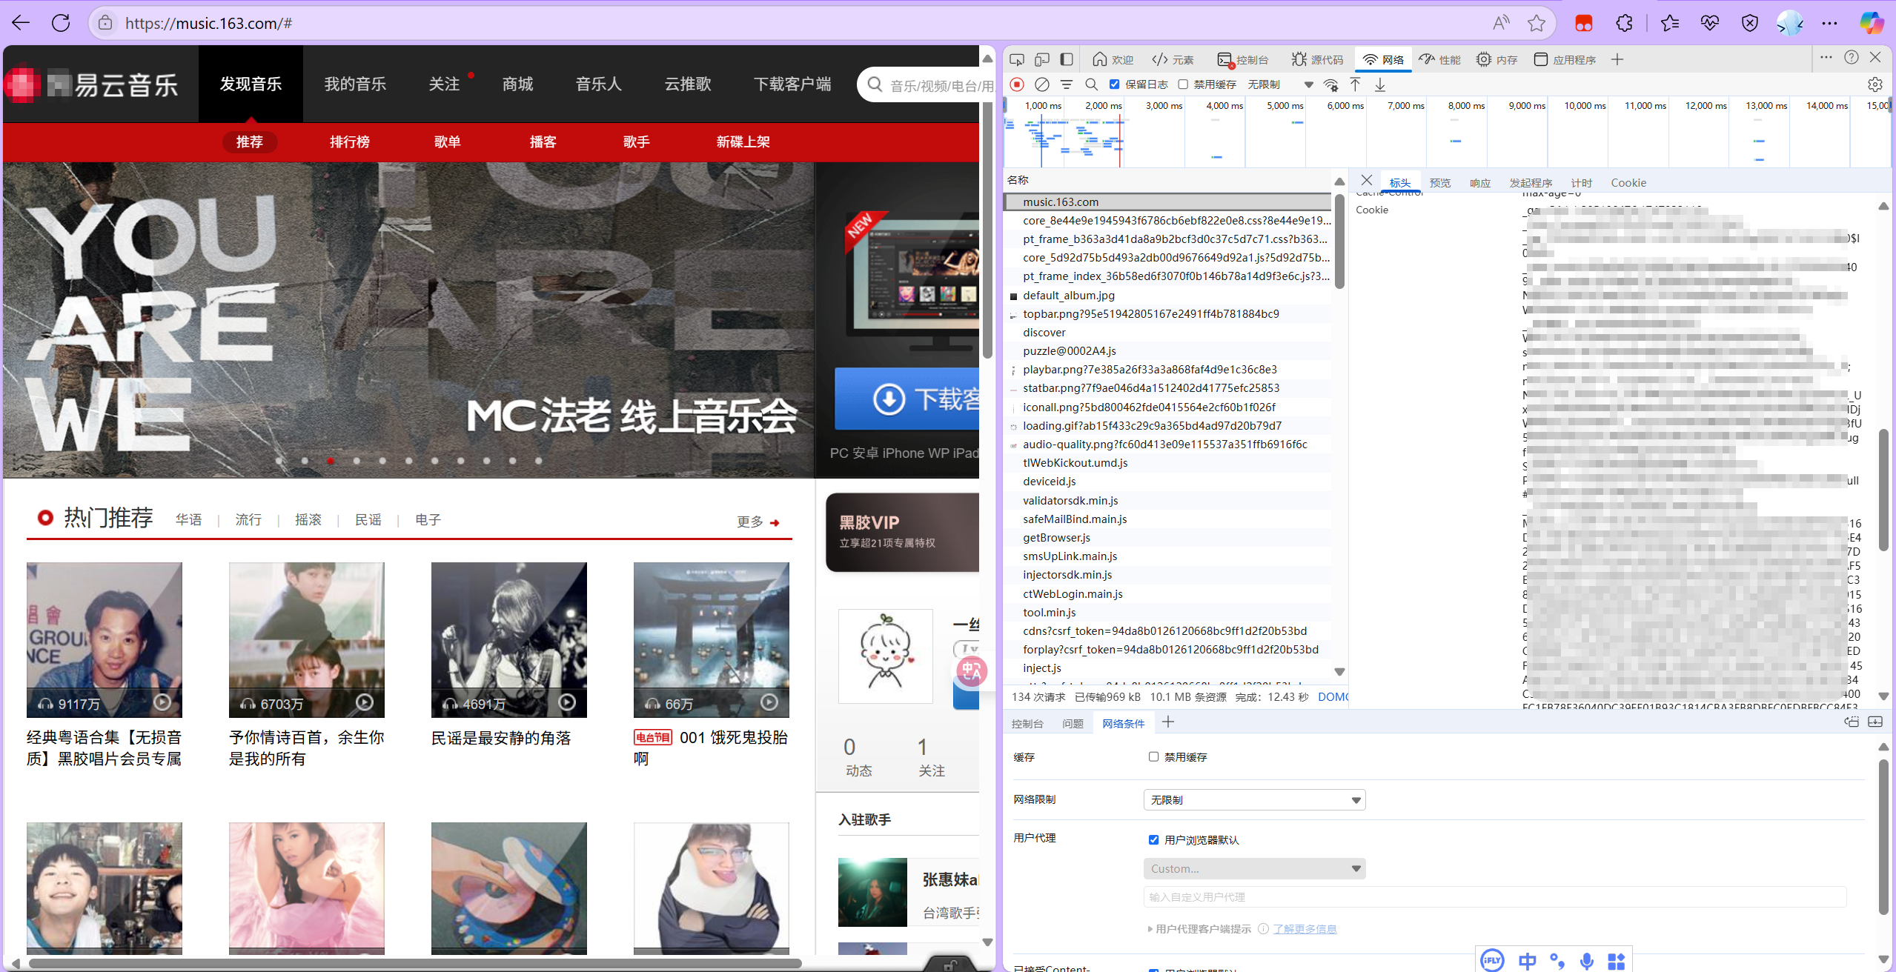The width and height of the screenshot is (1896, 972).
Task: Open the DevTools more options ellipsis
Action: [1826, 58]
